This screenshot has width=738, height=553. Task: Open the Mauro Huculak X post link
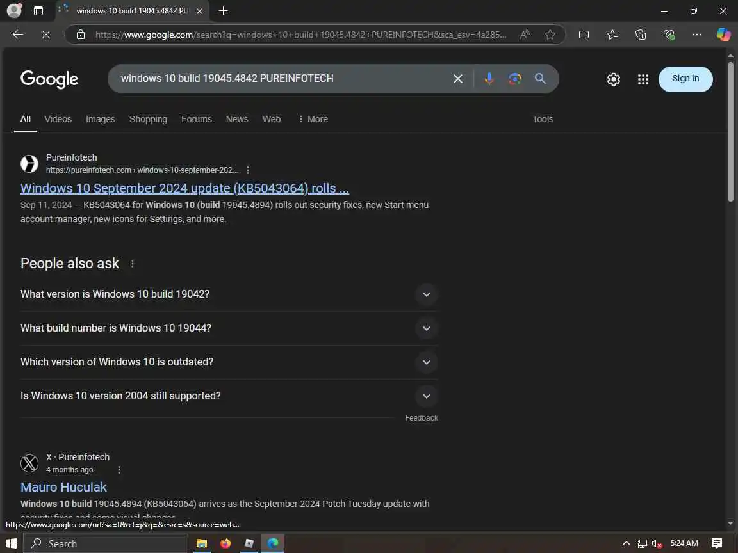[63, 487]
